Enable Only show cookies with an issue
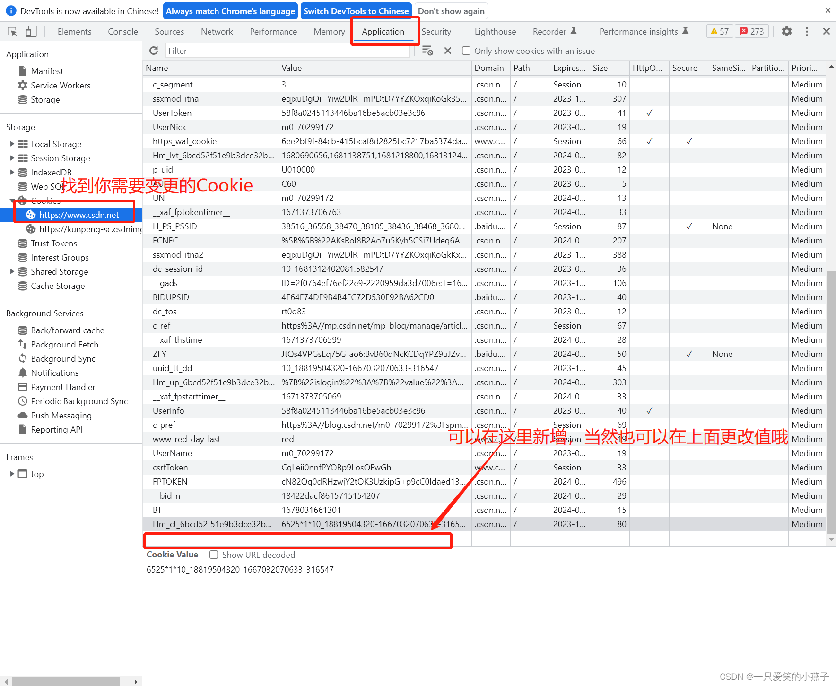The height and width of the screenshot is (686, 836). click(466, 51)
